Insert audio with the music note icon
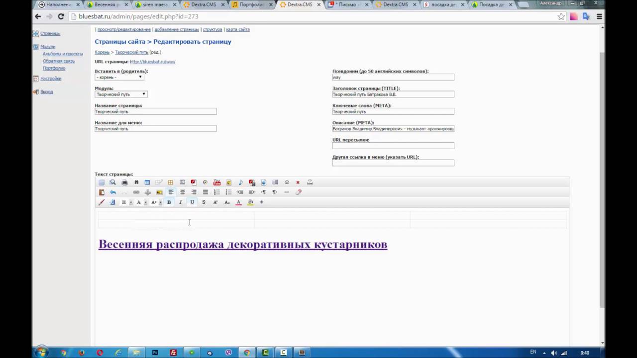Screen dimensions: 637x358 coord(240,182)
